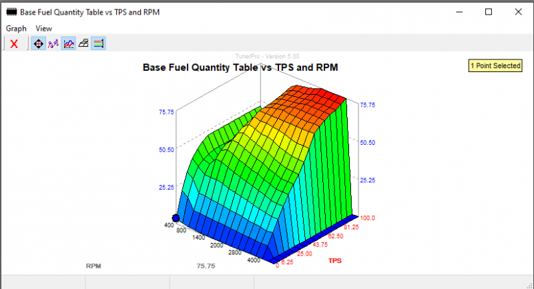Viewport: 534px width, 289px height.
Task: Select the blue highlighted point at 400 RPM
Action: (x=176, y=218)
